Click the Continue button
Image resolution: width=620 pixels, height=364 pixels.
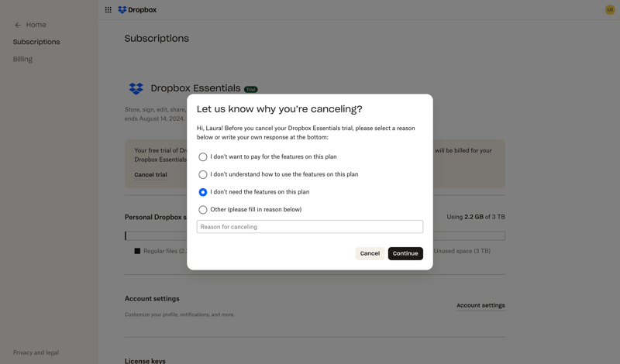405,253
